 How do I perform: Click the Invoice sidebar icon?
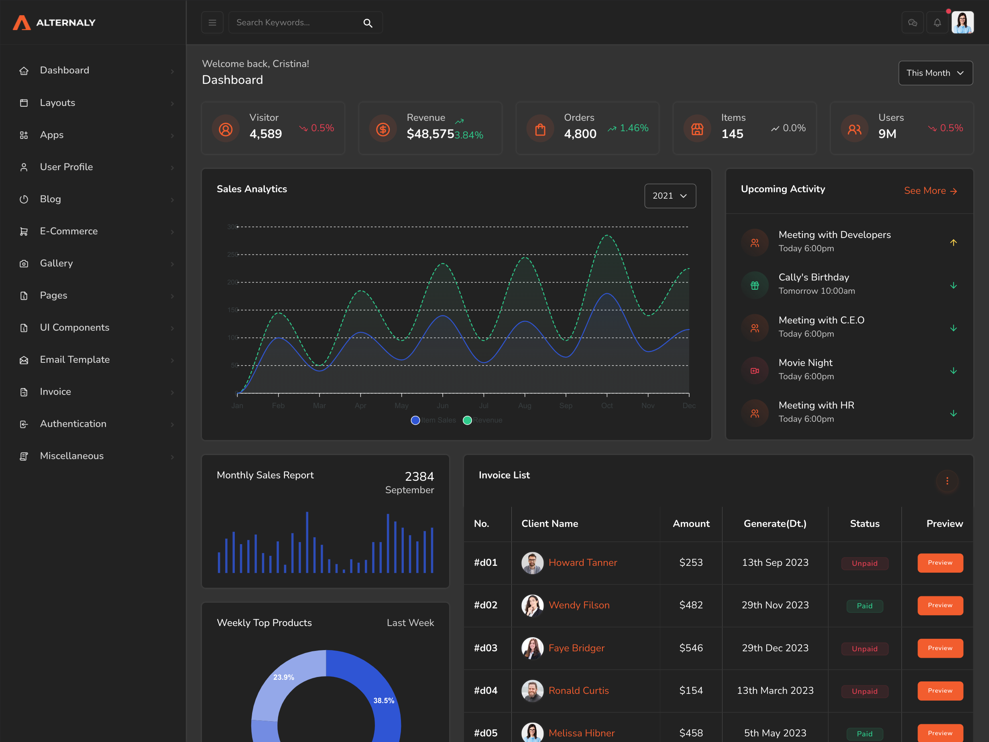click(x=24, y=392)
